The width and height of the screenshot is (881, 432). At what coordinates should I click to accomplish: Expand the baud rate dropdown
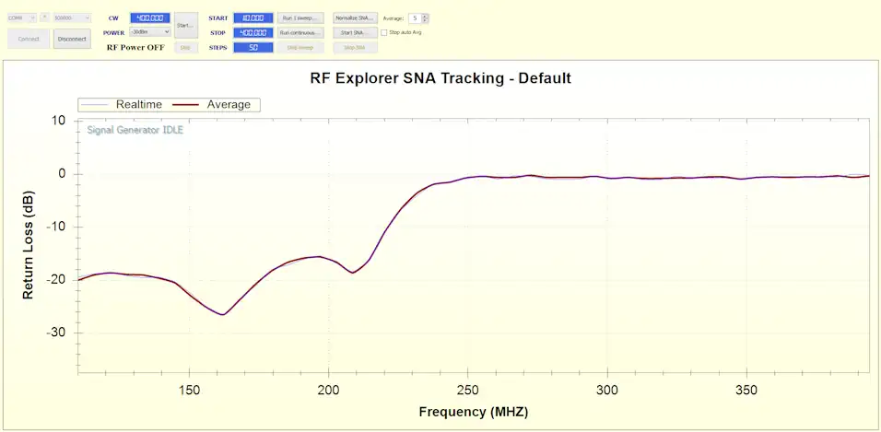click(x=72, y=18)
